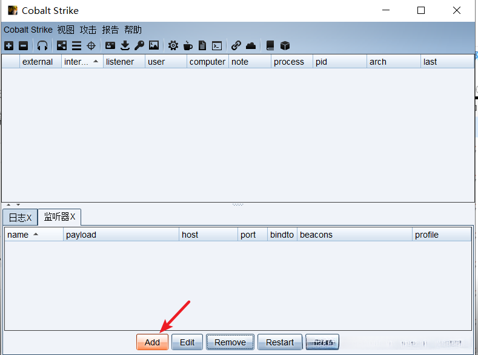Click the cube About icon
This screenshot has width=478, height=355.
(285, 46)
